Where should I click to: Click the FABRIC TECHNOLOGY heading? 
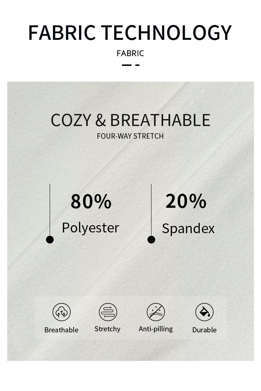point(130,33)
